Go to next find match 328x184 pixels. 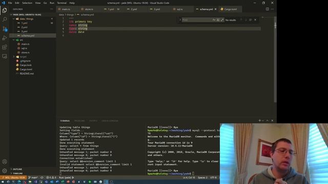click(246, 20)
